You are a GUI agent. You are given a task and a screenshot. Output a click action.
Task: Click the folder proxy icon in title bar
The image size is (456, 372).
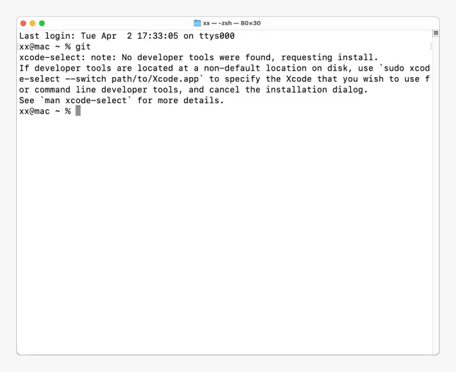click(197, 23)
